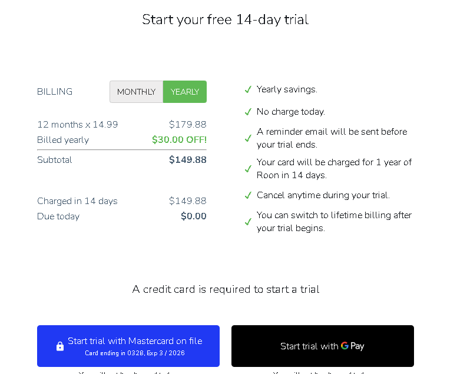Start trial with Mastercard on file
This screenshot has height=374, width=457.
(128, 346)
